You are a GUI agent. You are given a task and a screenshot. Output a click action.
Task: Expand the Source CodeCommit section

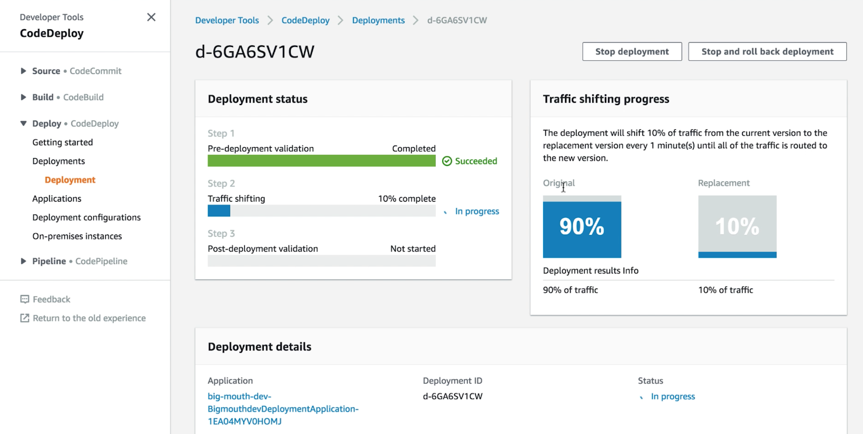[23, 71]
